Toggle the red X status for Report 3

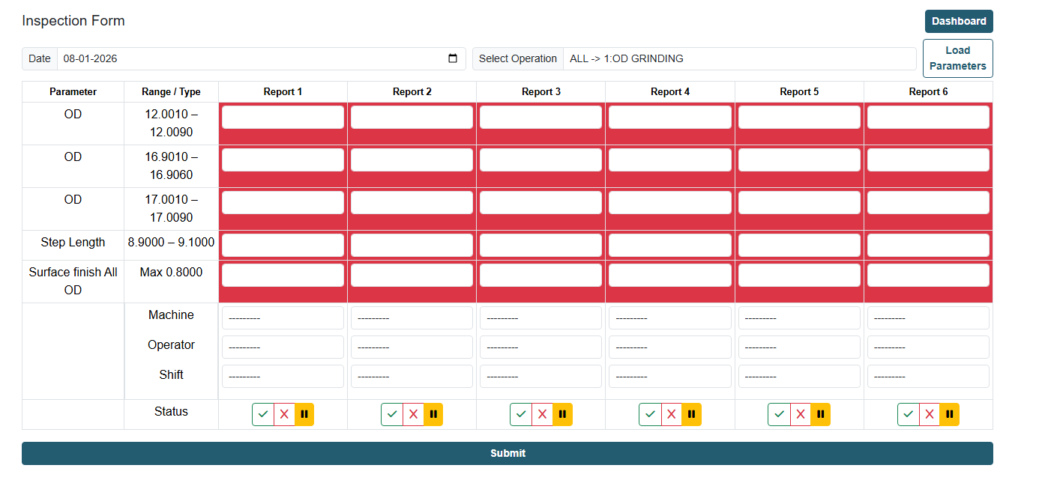(542, 414)
